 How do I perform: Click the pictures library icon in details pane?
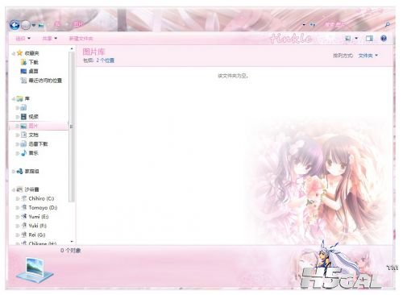click(35, 270)
